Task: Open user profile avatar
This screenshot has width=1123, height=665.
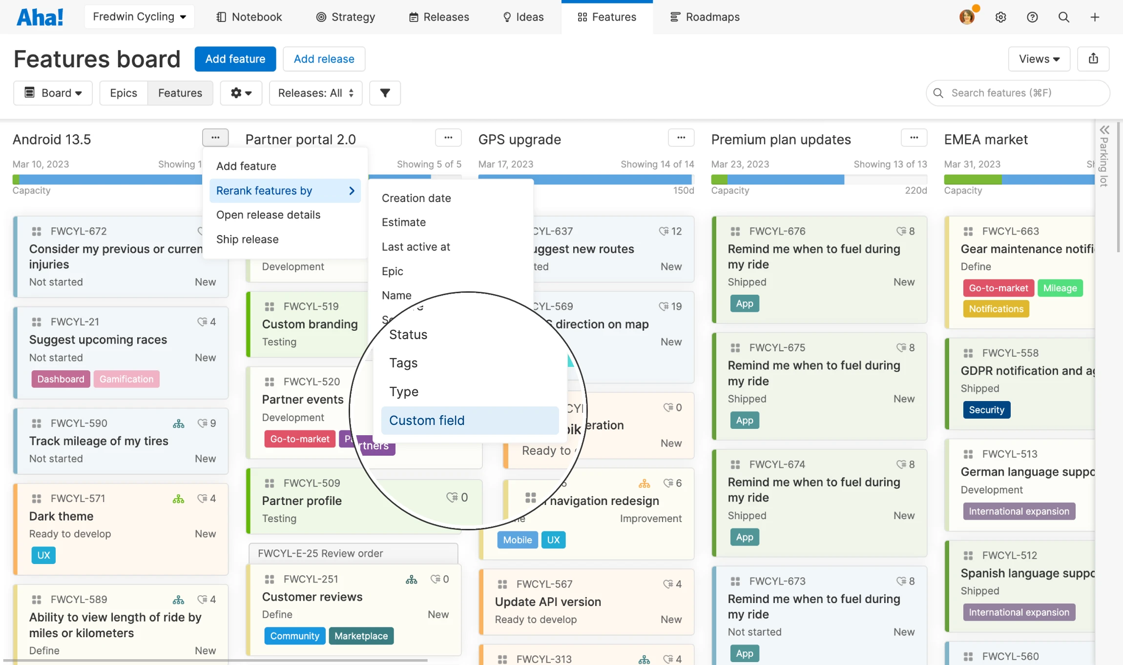Action: (x=966, y=17)
